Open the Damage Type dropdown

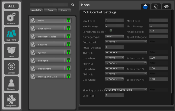point(114,37)
